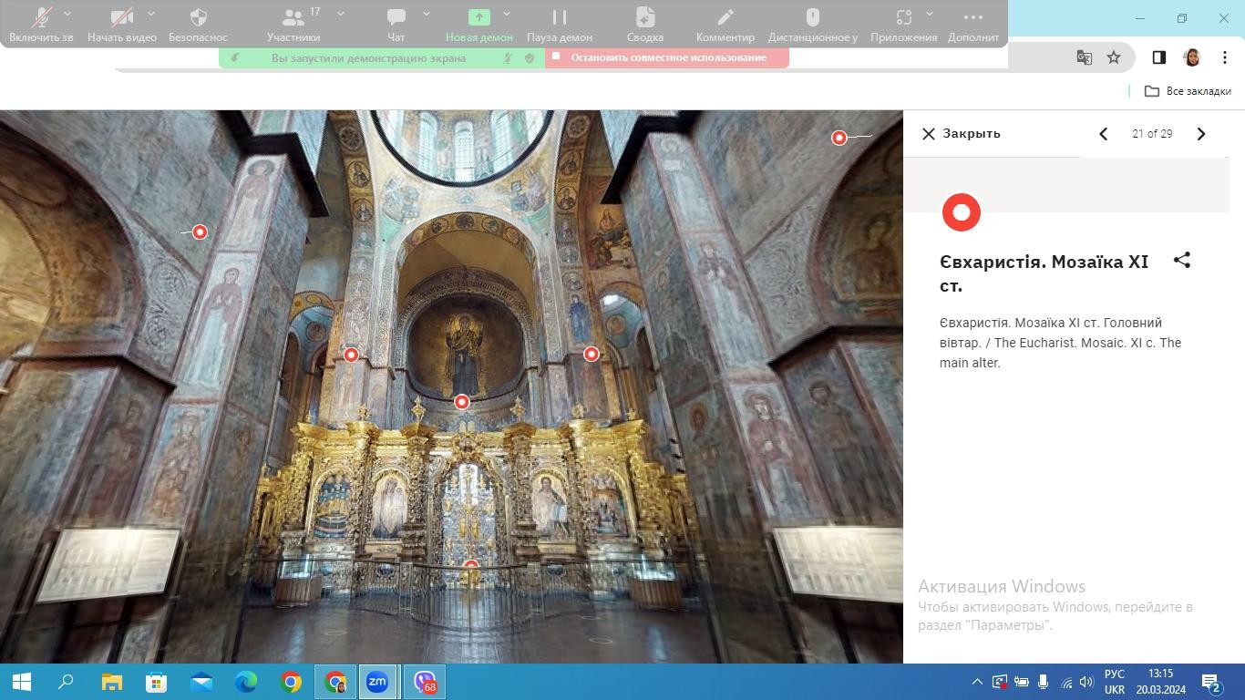
Task: Expand New share options arrow
Action: coord(507,14)
